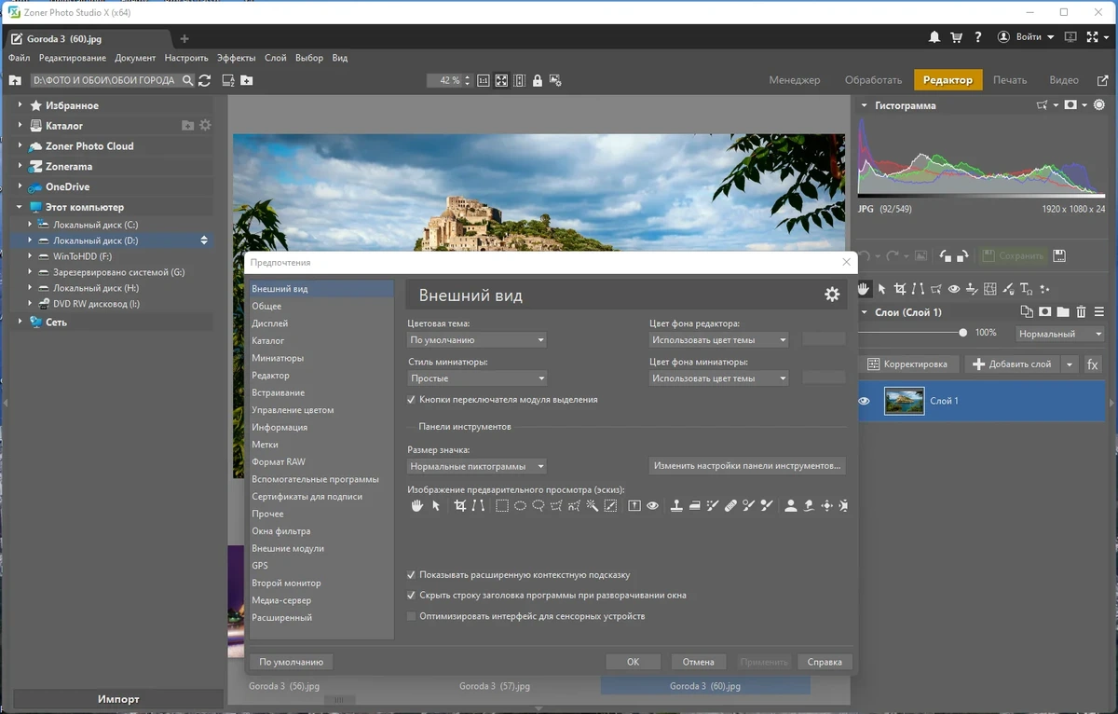Click the По умолчанию reset button
Viewport: 1118px width, 714px height.
click(x=291, y=662)
